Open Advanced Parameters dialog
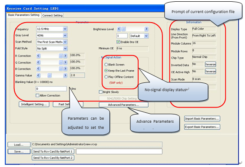245x167 pixels. pyautogui.click(x=123, y=105)
